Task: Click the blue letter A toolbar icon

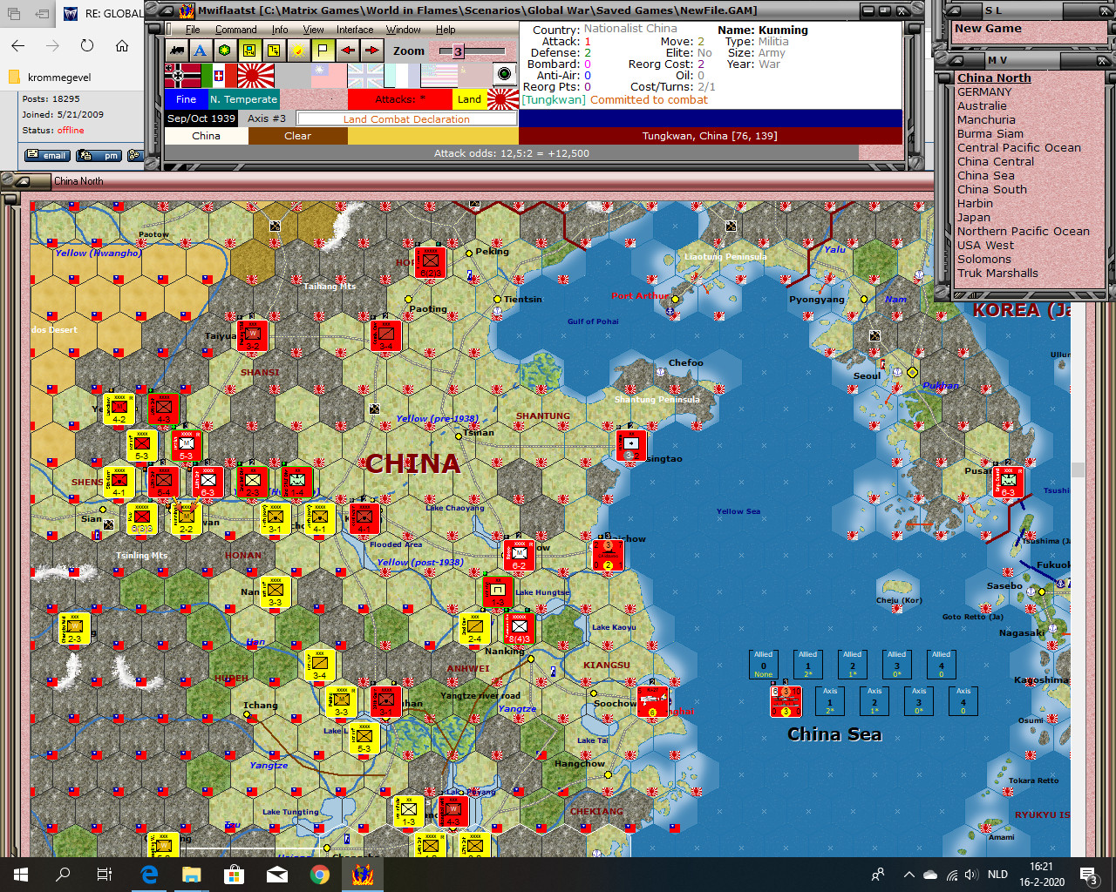Action: coord(201,51)
